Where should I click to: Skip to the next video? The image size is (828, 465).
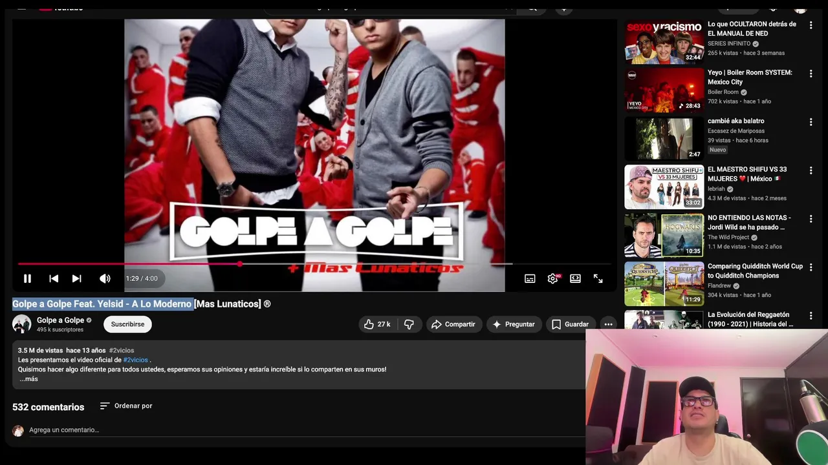pos(76,278)
